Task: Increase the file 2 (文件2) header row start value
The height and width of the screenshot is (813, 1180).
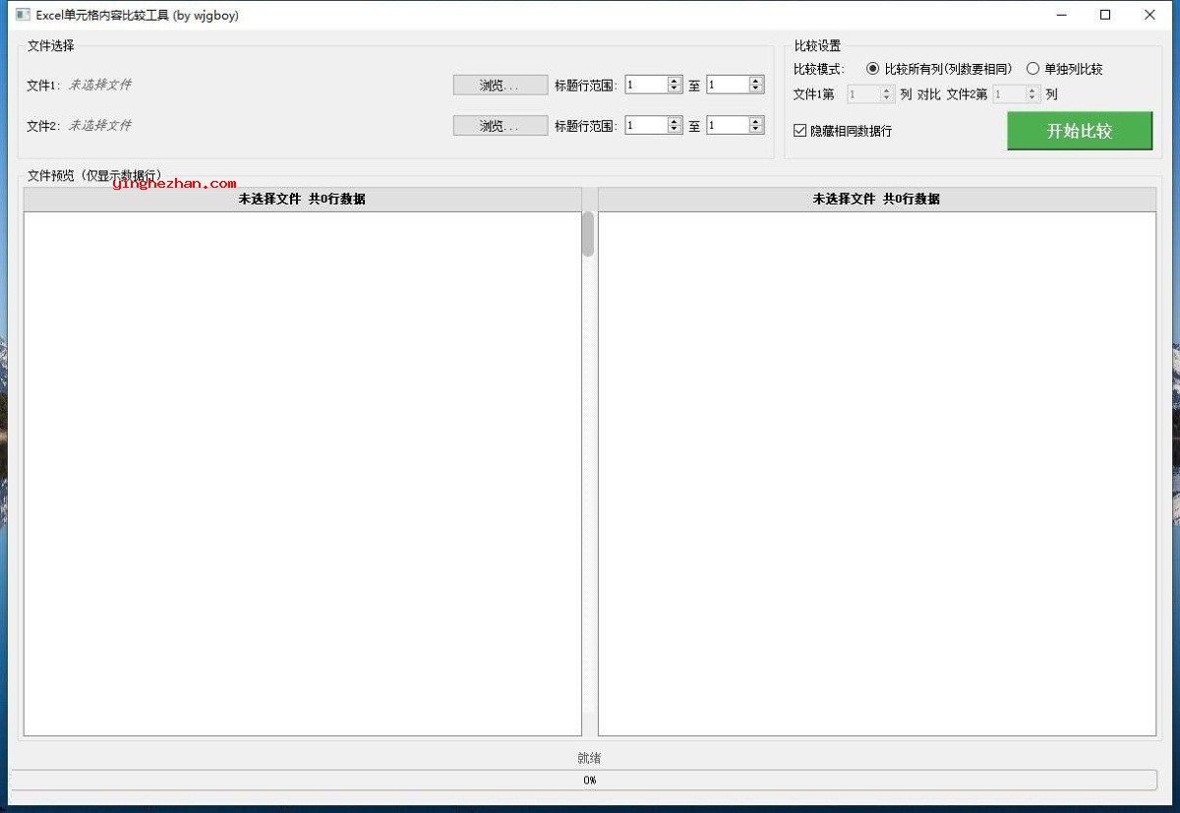Action: coord(675,122)
